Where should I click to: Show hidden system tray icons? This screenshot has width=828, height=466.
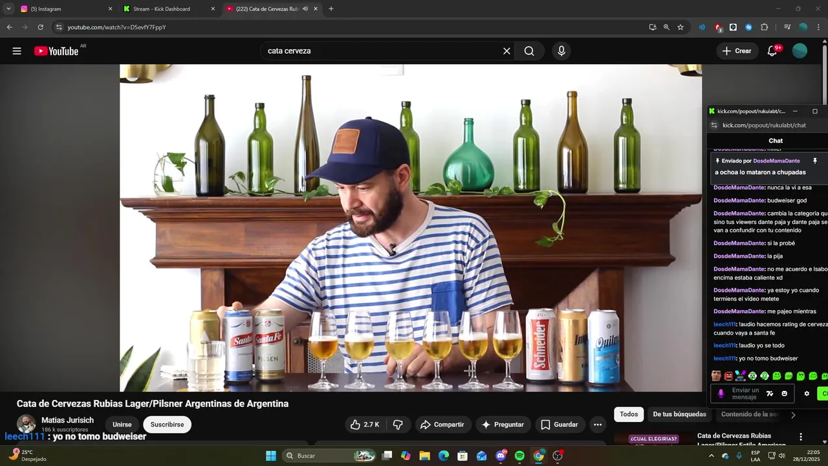point(712,456)
